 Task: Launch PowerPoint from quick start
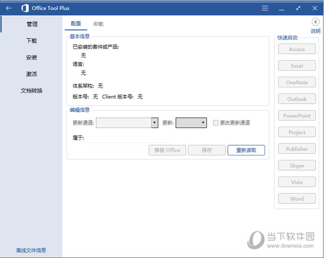(x=296, y=116)
